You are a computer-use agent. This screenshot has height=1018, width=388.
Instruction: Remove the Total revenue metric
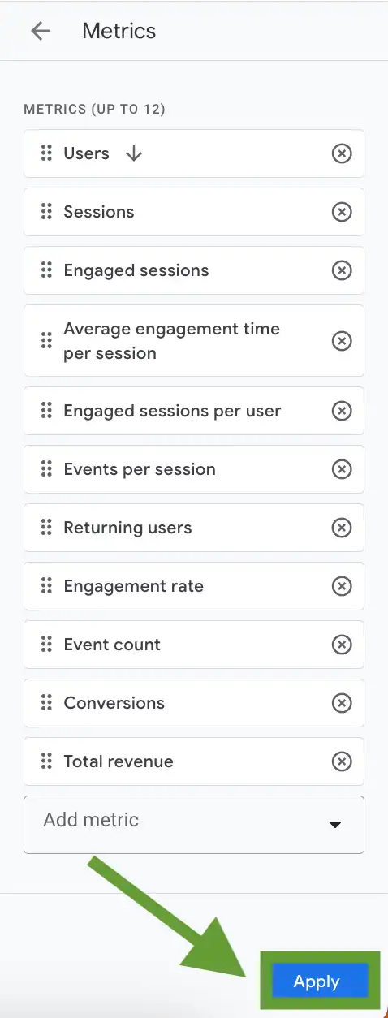tap(342, 761)
